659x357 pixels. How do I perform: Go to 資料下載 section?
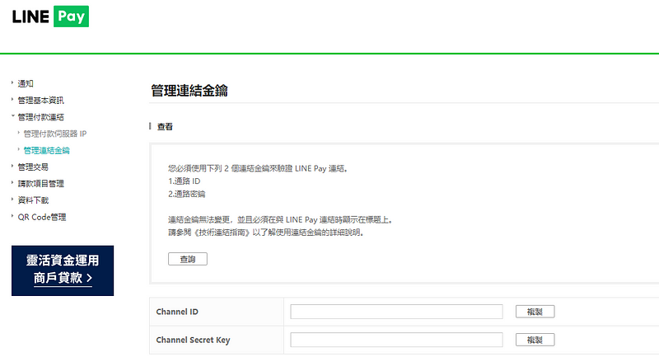33,200
